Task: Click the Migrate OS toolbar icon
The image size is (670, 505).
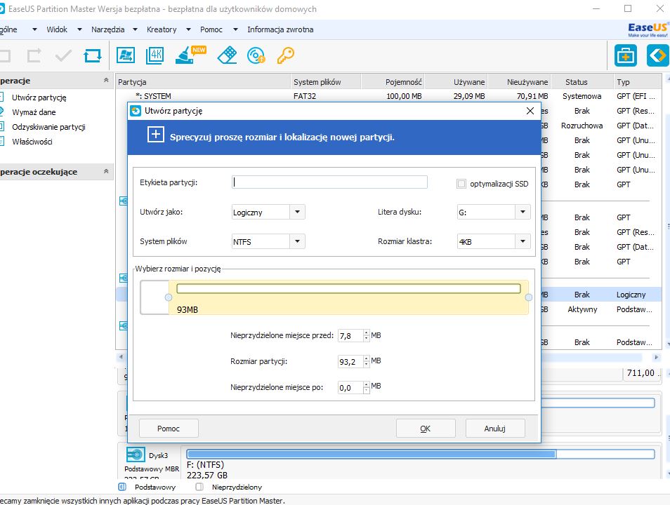Action: point(126,55)
